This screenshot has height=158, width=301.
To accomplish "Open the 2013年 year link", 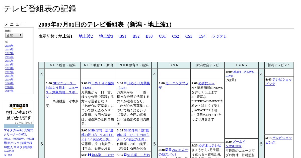I will click(x=9, y=68).
